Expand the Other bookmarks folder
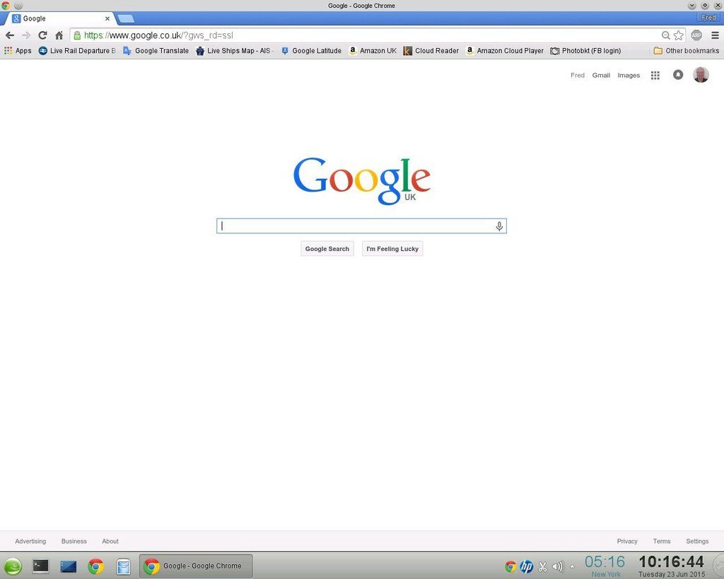 [x=686, y=51]
